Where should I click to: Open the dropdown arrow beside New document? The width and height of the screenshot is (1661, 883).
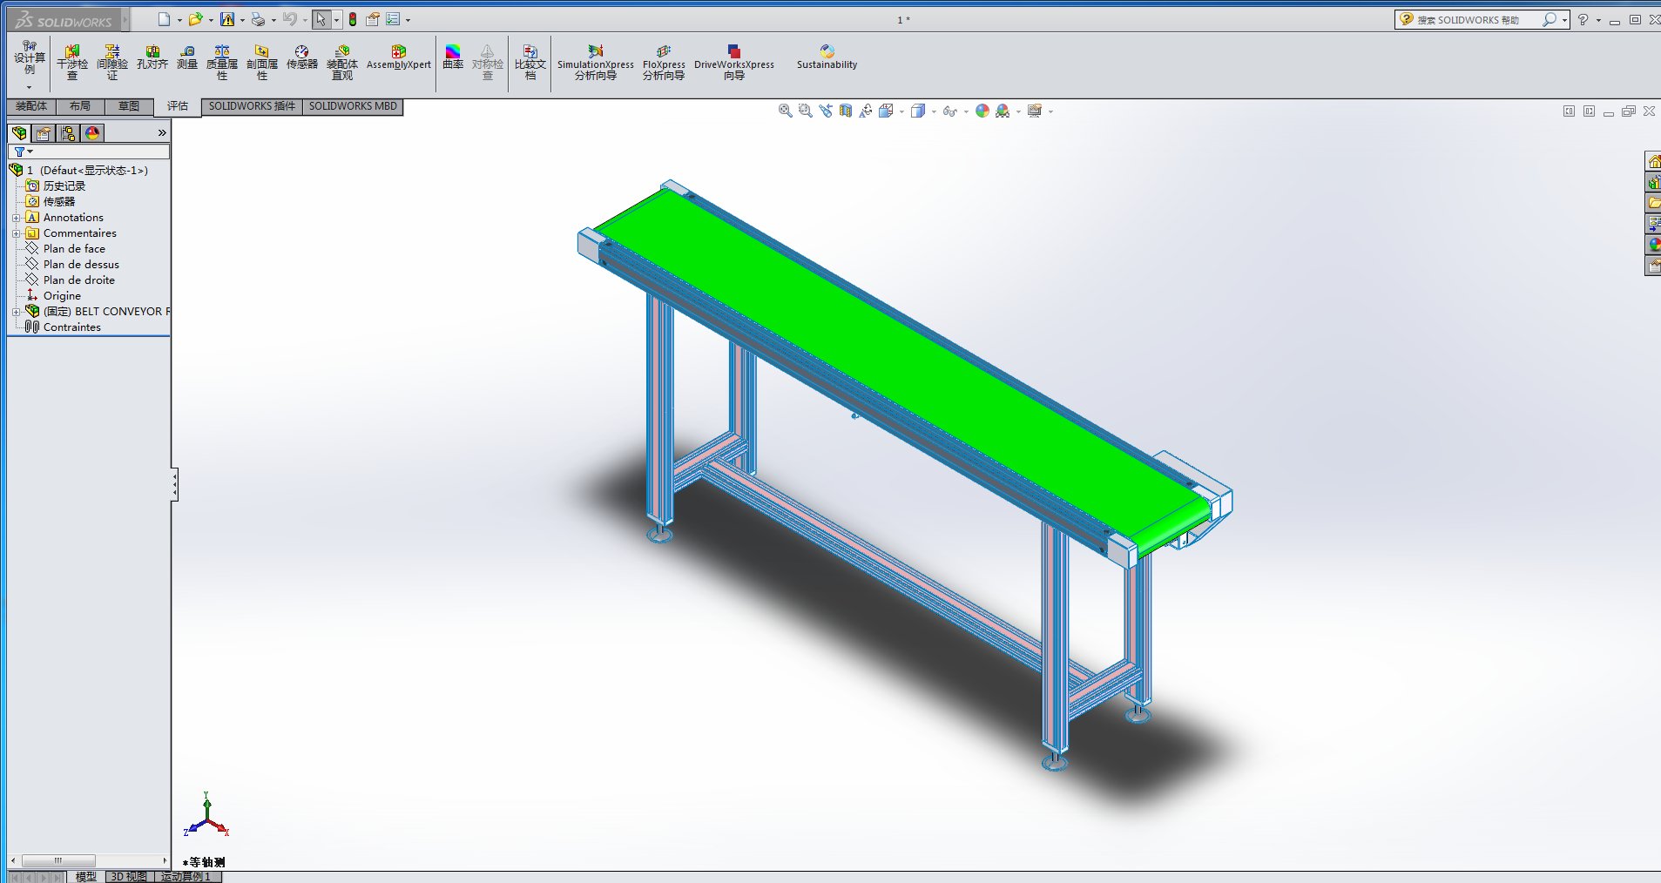(x=179, y=20)
